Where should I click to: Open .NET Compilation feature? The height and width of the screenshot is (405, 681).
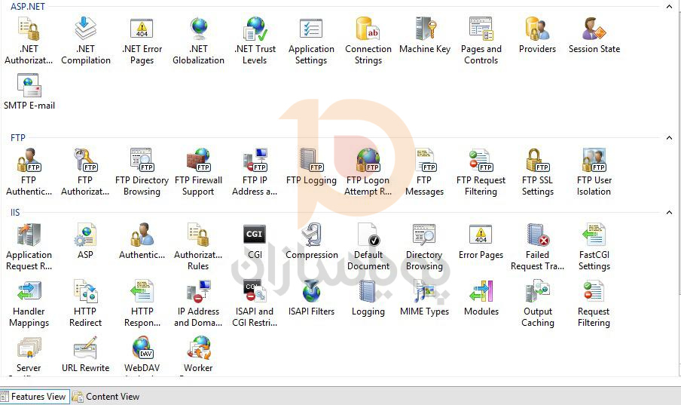pos(86,41)
